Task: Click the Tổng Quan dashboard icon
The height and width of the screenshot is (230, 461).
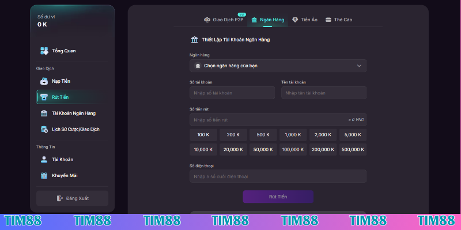Action: [44, 51]
